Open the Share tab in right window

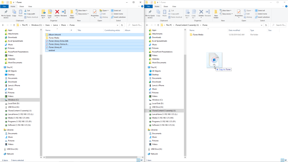(x=165, y=6)
